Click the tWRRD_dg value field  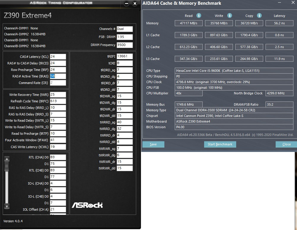click(125, 129)
